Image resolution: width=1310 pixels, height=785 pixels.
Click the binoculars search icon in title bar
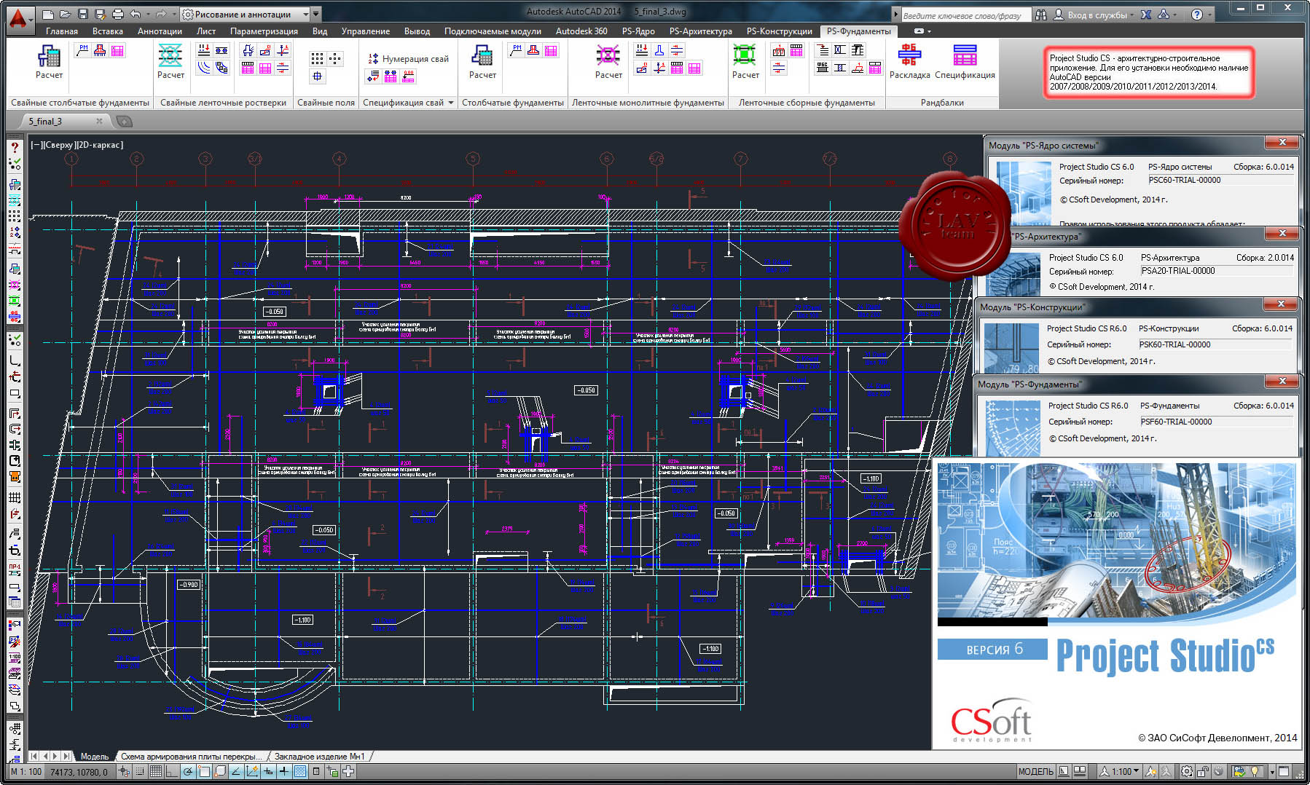pyautogui.click(x=1041, y=15)
